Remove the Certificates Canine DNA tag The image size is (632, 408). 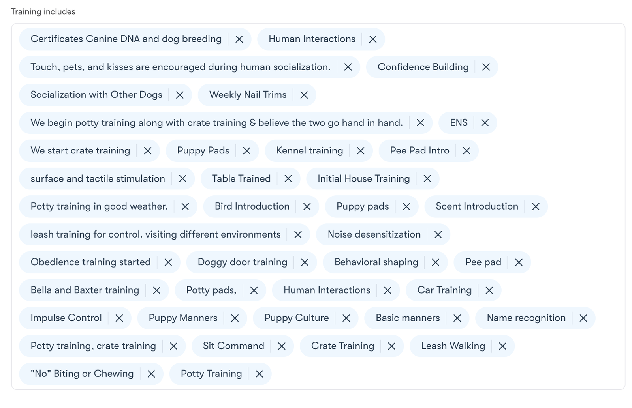[x=239, y=39]
